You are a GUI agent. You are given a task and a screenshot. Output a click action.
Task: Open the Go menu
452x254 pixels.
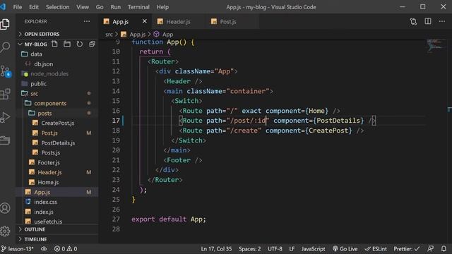(100, 7)
